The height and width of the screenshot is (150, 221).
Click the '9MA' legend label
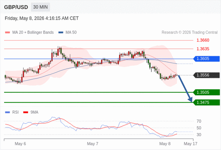[34, 112]
